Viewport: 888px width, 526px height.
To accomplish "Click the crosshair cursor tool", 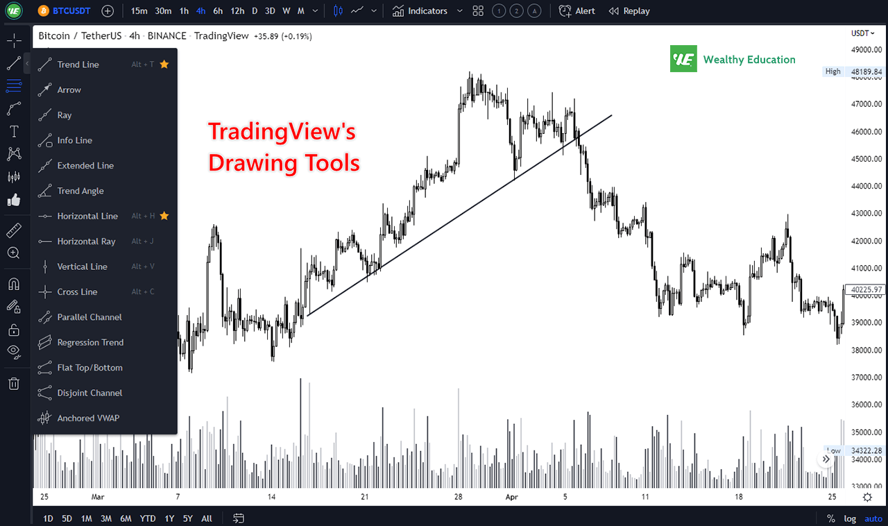I will point(13,40).
